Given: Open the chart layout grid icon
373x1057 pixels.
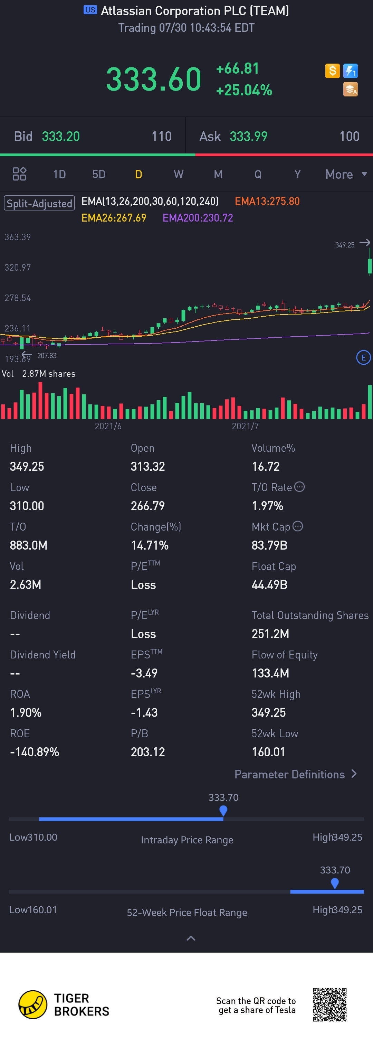Looking at the screenshot, I should click(x=19, y=174).
